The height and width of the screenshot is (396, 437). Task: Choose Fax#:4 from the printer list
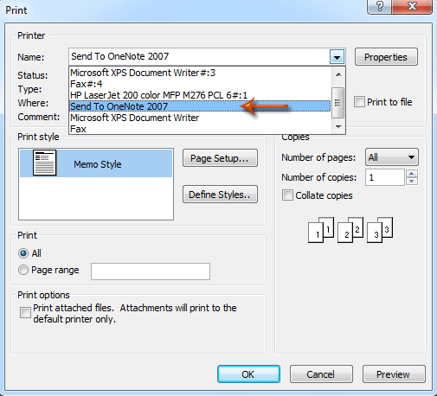[87, 84]
